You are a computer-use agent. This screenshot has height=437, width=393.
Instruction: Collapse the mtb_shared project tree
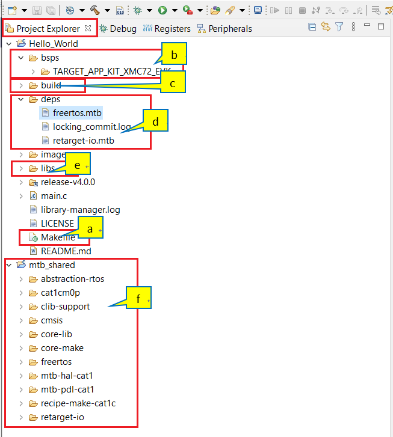[8, 265]
